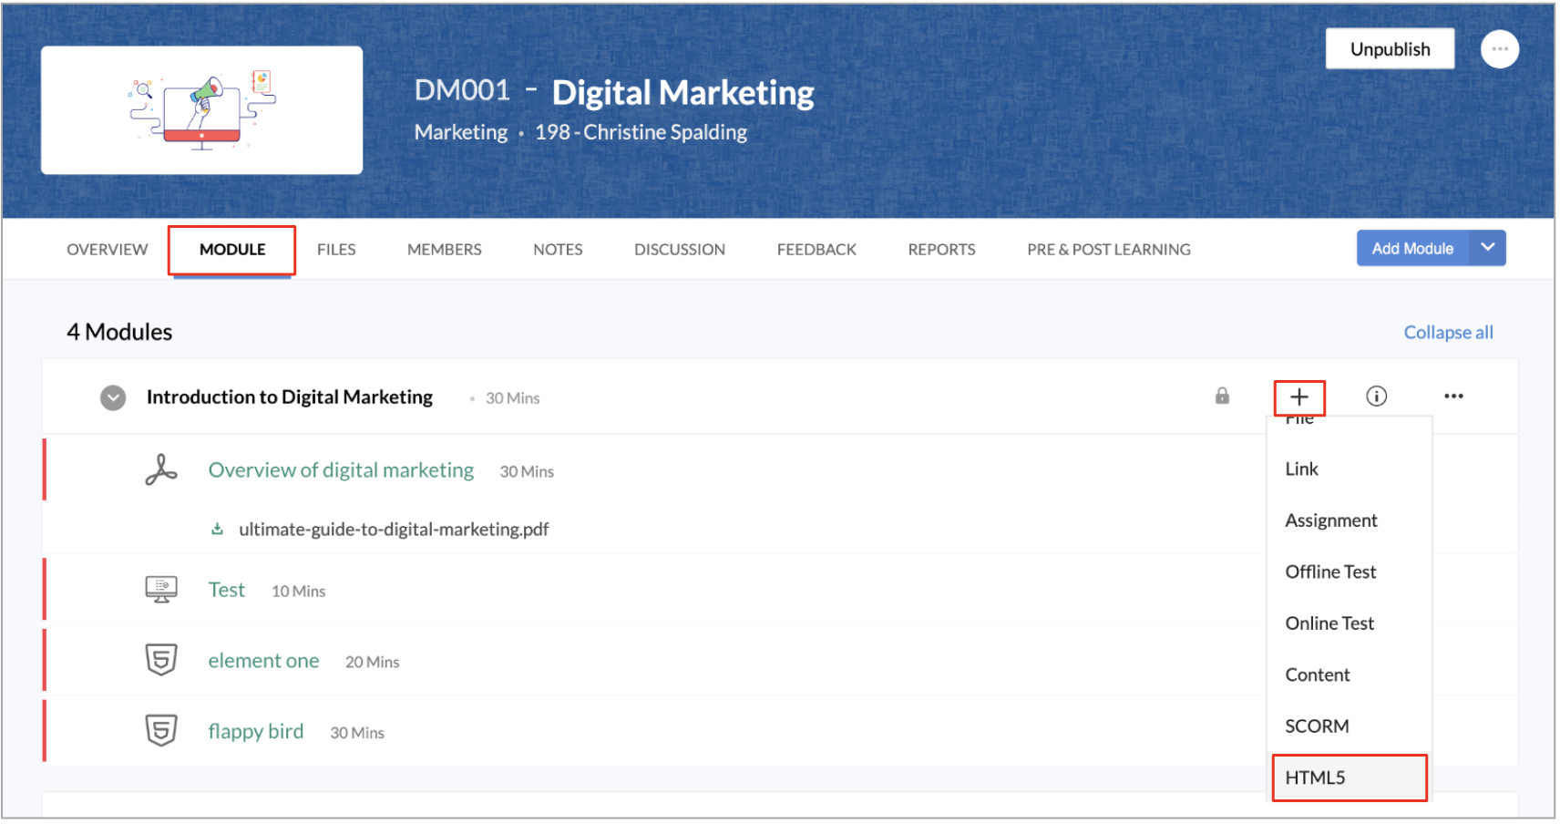Choose HTML5 from the add menu
The image size is (1560, 824).
1349,778
